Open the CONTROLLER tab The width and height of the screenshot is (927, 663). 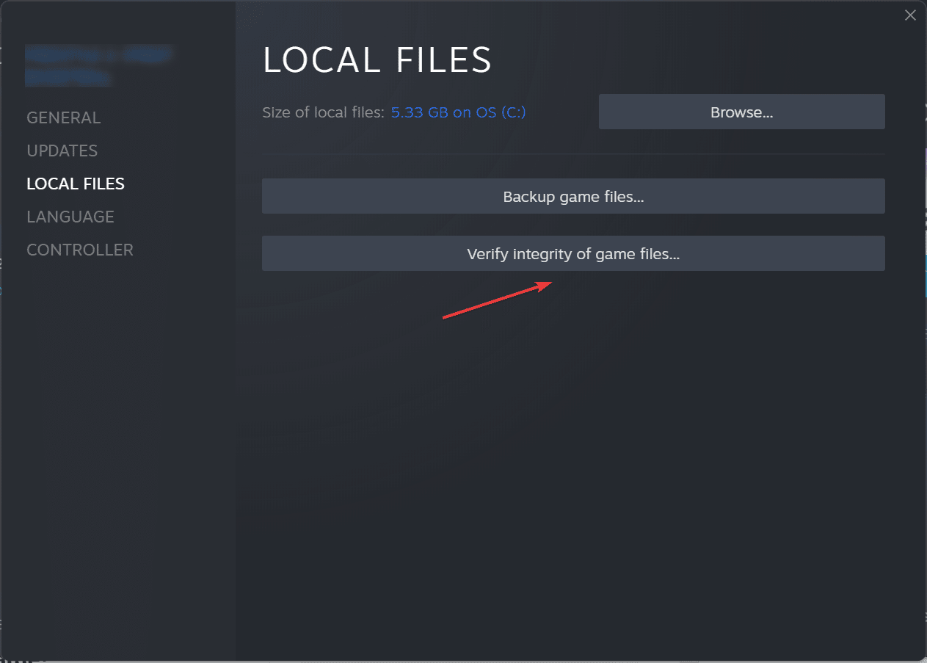[x=80, y=250]
